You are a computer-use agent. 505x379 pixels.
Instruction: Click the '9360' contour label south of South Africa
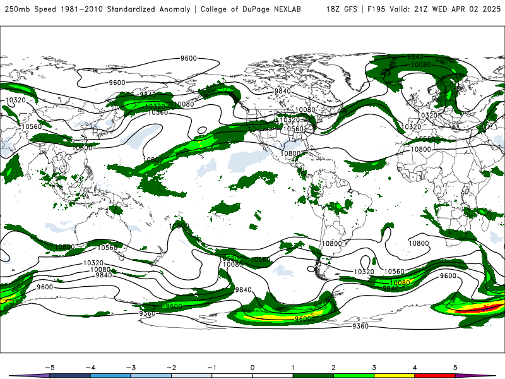(360, 326)
